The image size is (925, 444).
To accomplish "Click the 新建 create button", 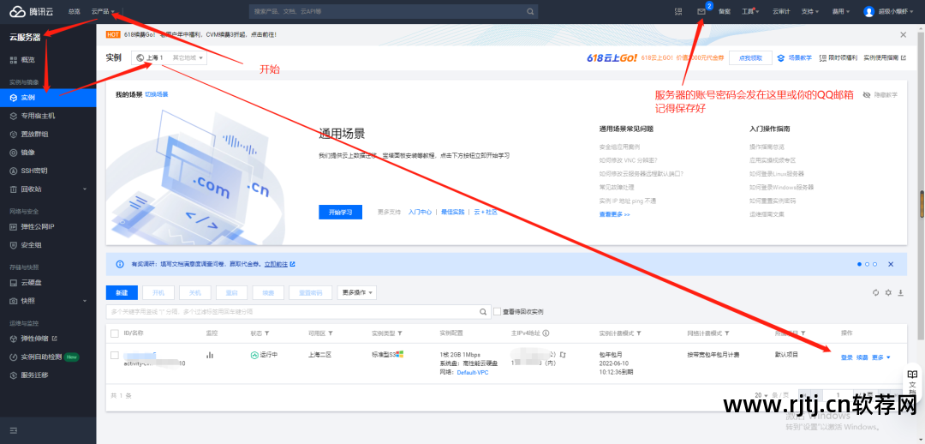I will (122, 293).
